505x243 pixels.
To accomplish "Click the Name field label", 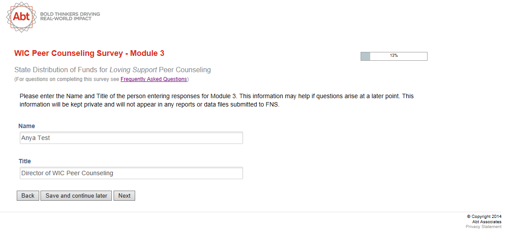I will [x=27, y=126].
